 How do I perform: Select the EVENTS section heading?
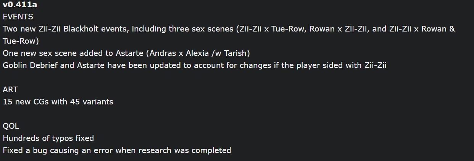coord(18,17)
